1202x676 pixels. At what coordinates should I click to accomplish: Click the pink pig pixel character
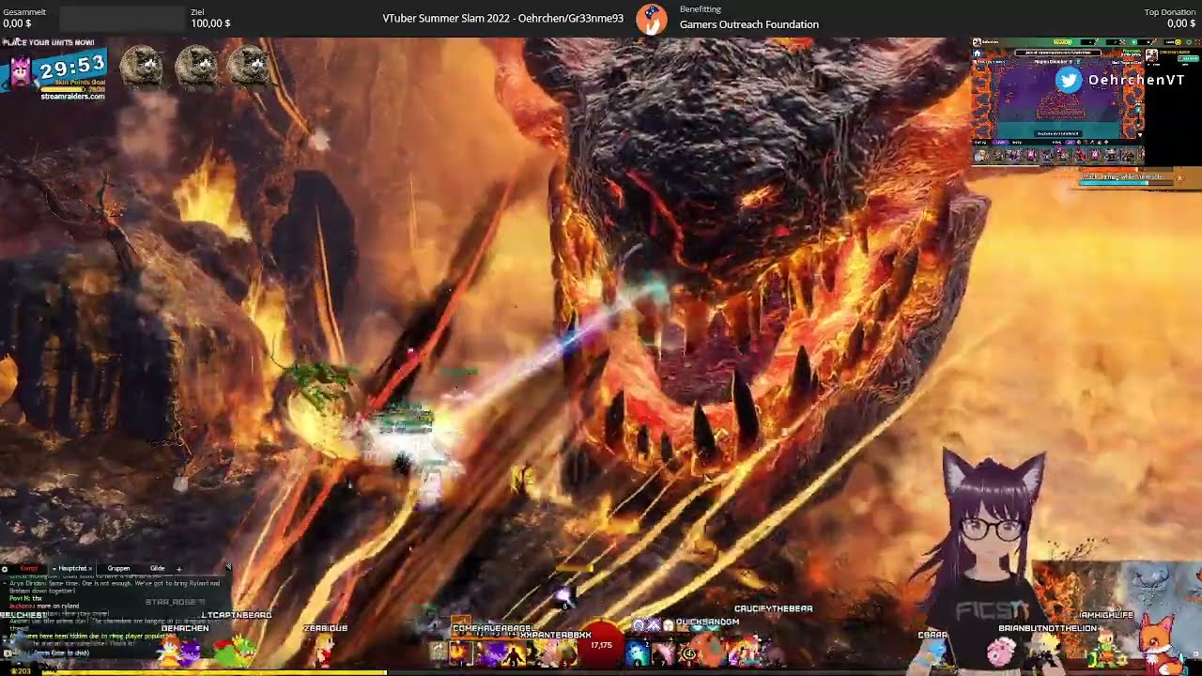(1001, 653)
